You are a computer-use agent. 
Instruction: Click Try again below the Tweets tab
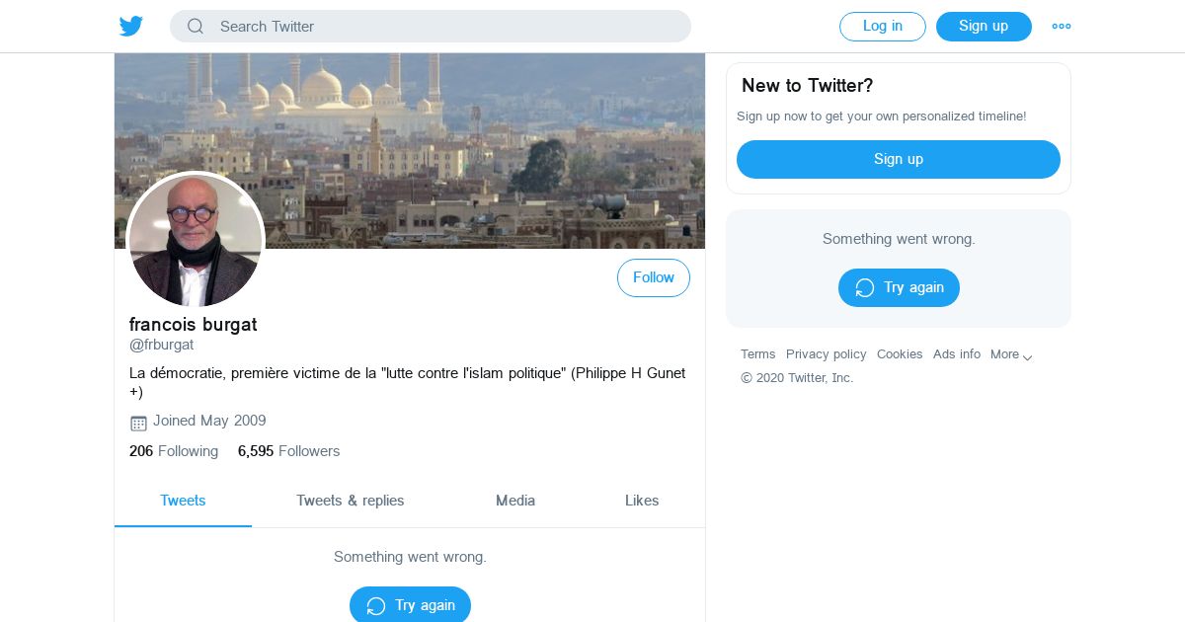[410, 604]
